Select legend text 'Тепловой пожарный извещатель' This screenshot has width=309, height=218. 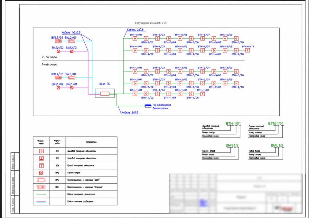click(x=82, y=158)
